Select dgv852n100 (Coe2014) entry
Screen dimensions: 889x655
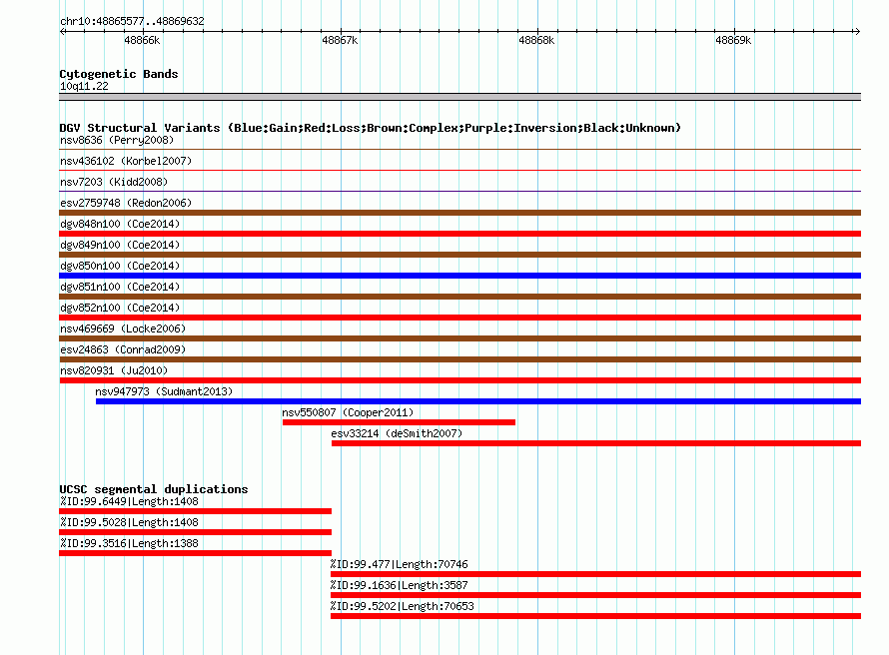(x=120, y=308)
